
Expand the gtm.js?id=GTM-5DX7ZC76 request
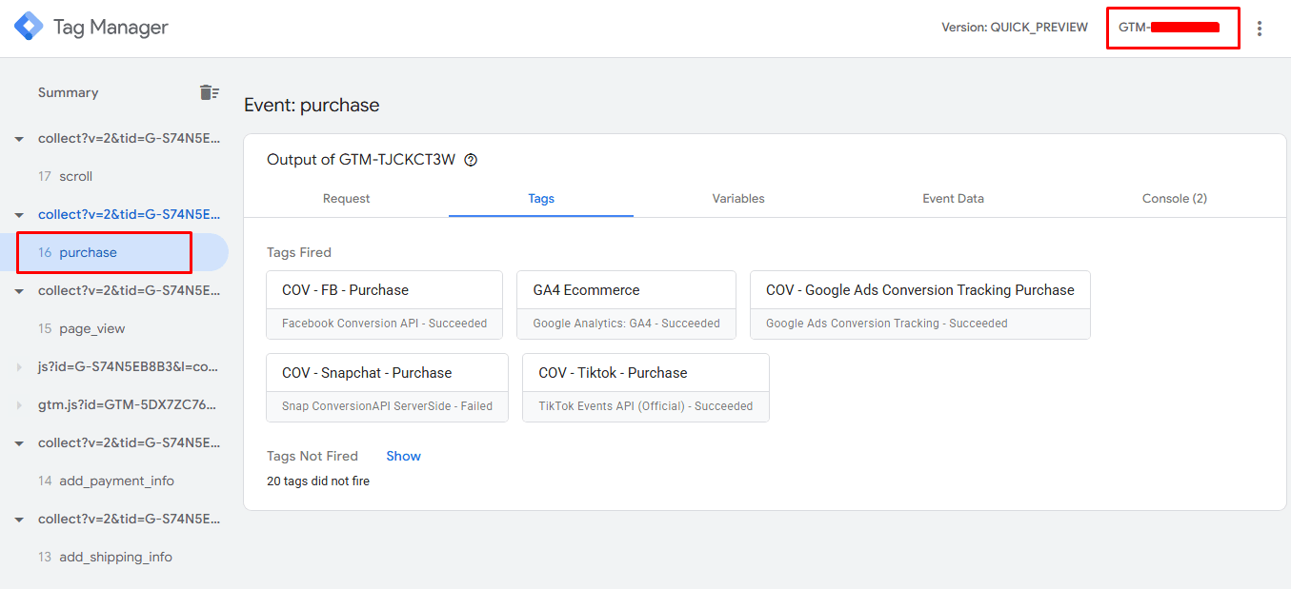click(x=19, y=405)
